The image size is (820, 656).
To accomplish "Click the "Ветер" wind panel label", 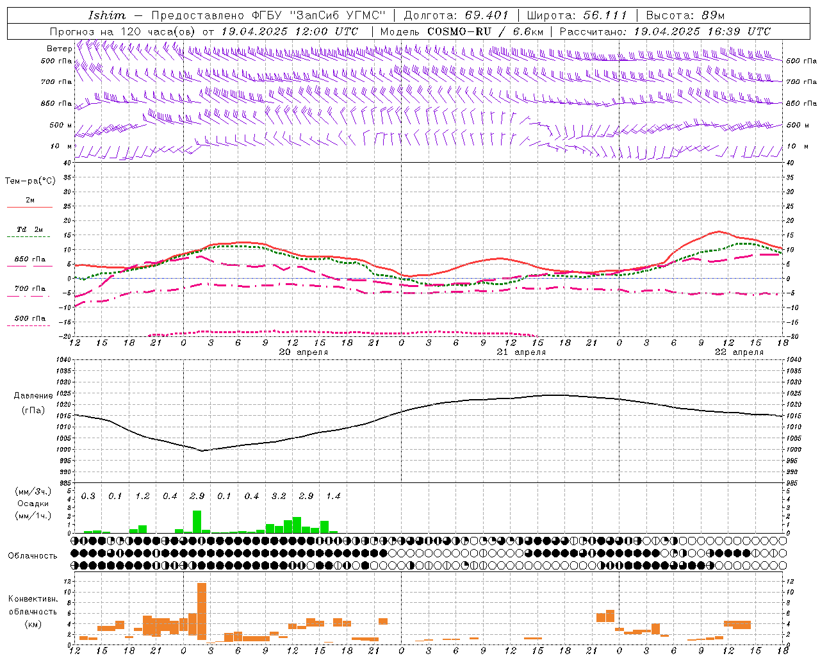I will [x=59, y=49].
